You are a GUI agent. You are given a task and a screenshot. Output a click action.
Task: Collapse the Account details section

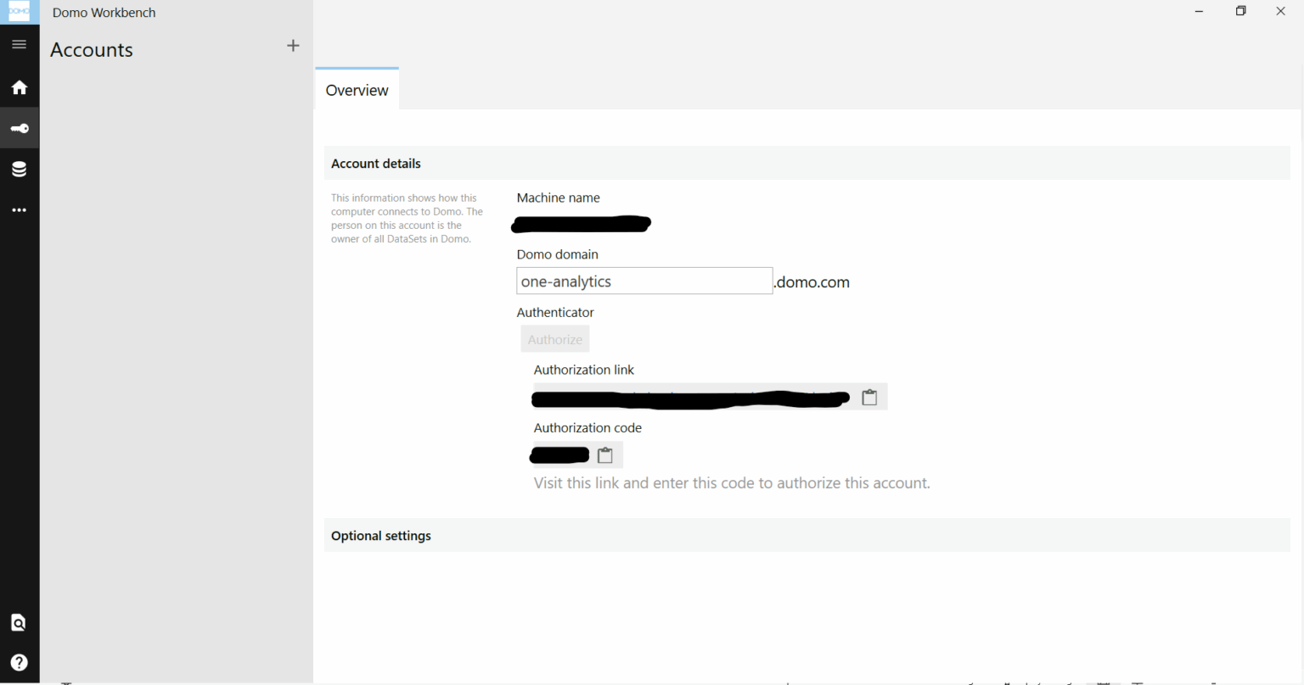pyautogui.click(x=376, y=163)
